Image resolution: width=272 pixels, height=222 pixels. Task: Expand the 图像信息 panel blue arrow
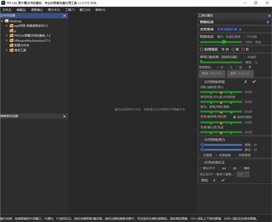268,22
